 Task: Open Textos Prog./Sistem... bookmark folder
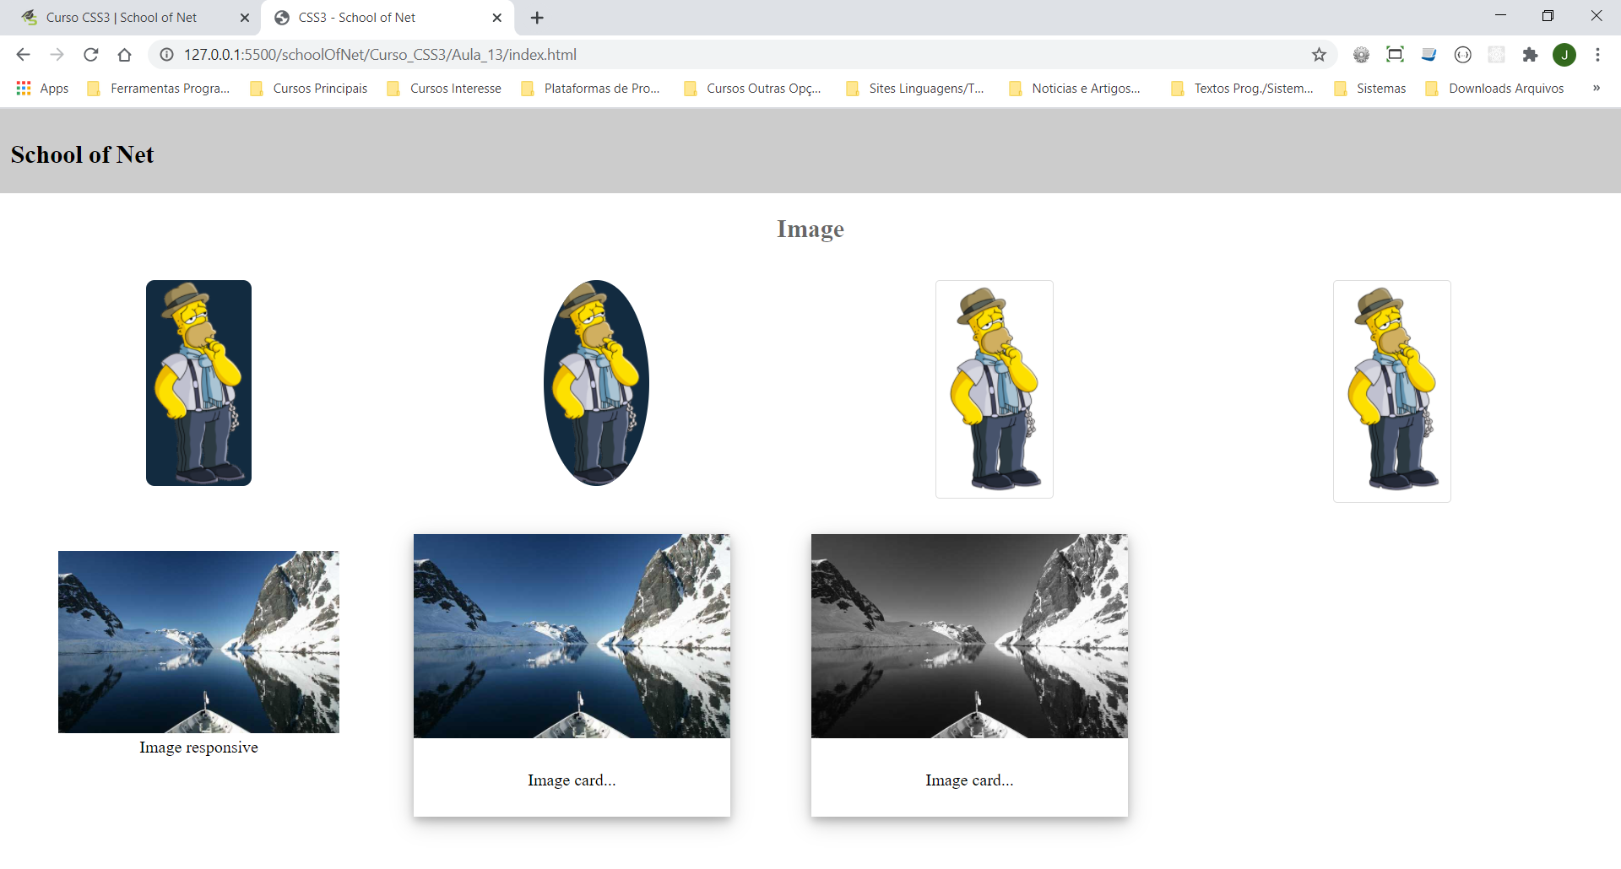coord(1242,89)
